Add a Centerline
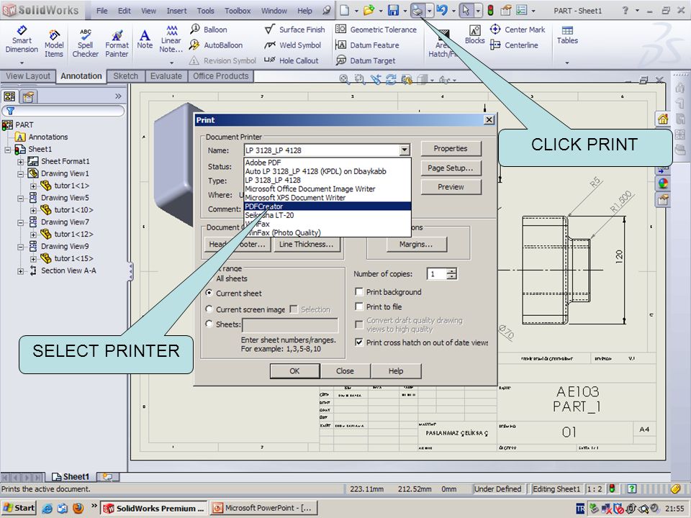The image size is (691, 518). (x=514, y=45)
